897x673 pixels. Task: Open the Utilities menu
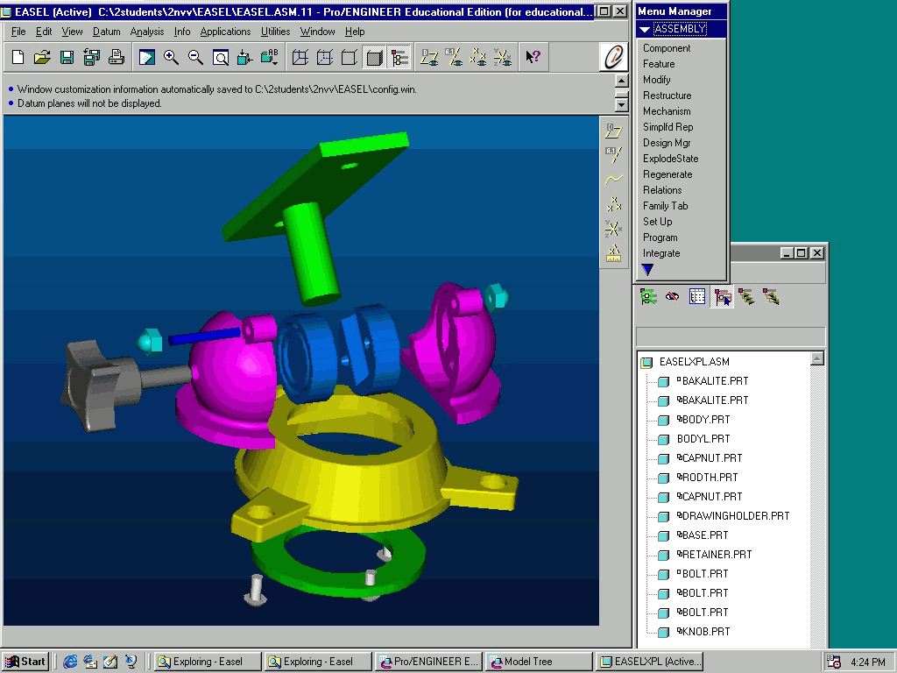click(x=275, y=32)
